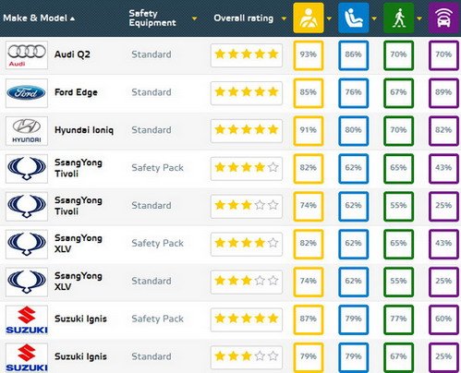Click the Ford Edge five-star rating box
The height and width of the screenshot is (373, 461).
click(x=247, y=92)
